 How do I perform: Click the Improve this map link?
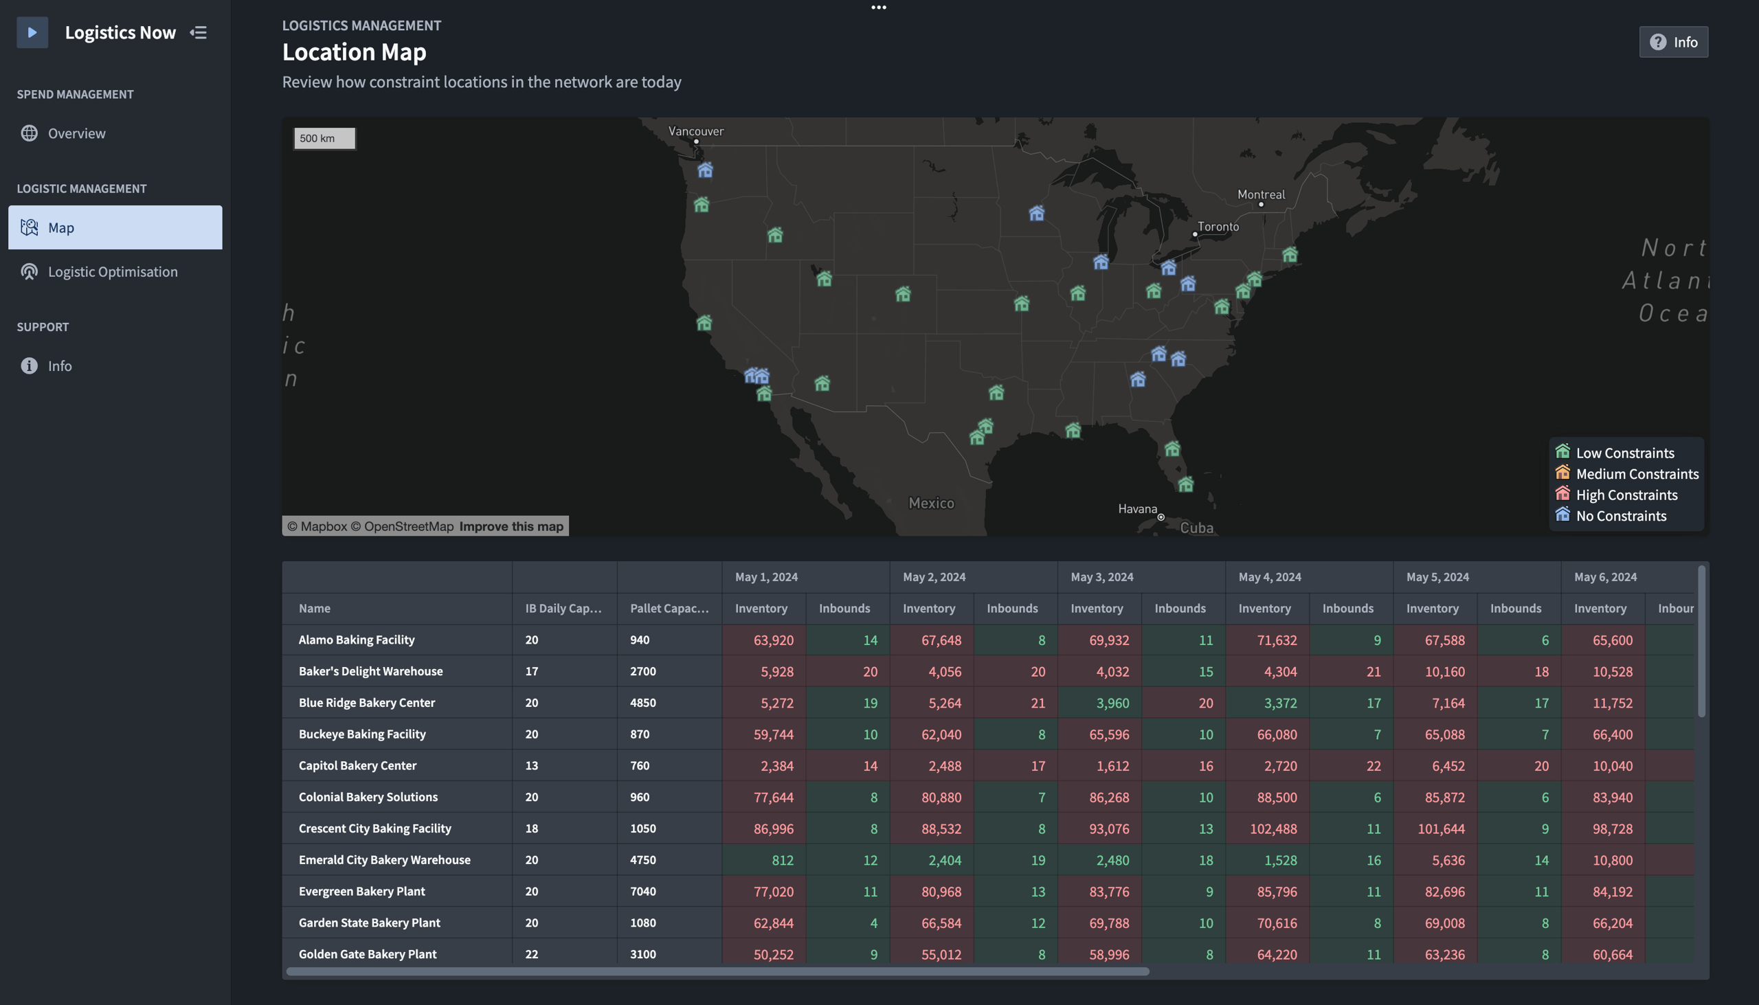(x=511, y=527)
